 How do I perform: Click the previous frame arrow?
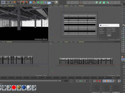78,81
